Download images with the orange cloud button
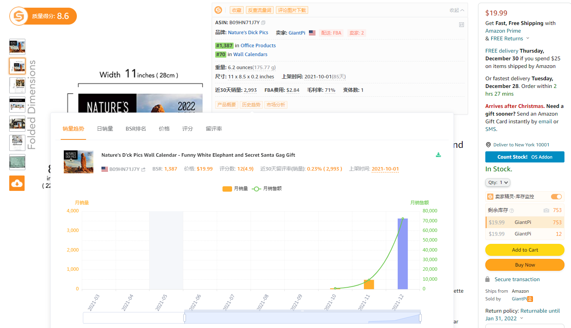Image resolution: width=571 pixels, height=328 pixels. pyautogui.click(x=17, y=183)
